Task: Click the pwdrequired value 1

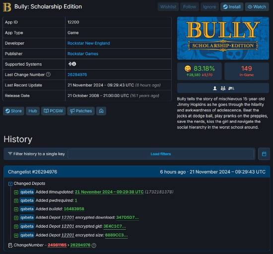Action: 76,200
